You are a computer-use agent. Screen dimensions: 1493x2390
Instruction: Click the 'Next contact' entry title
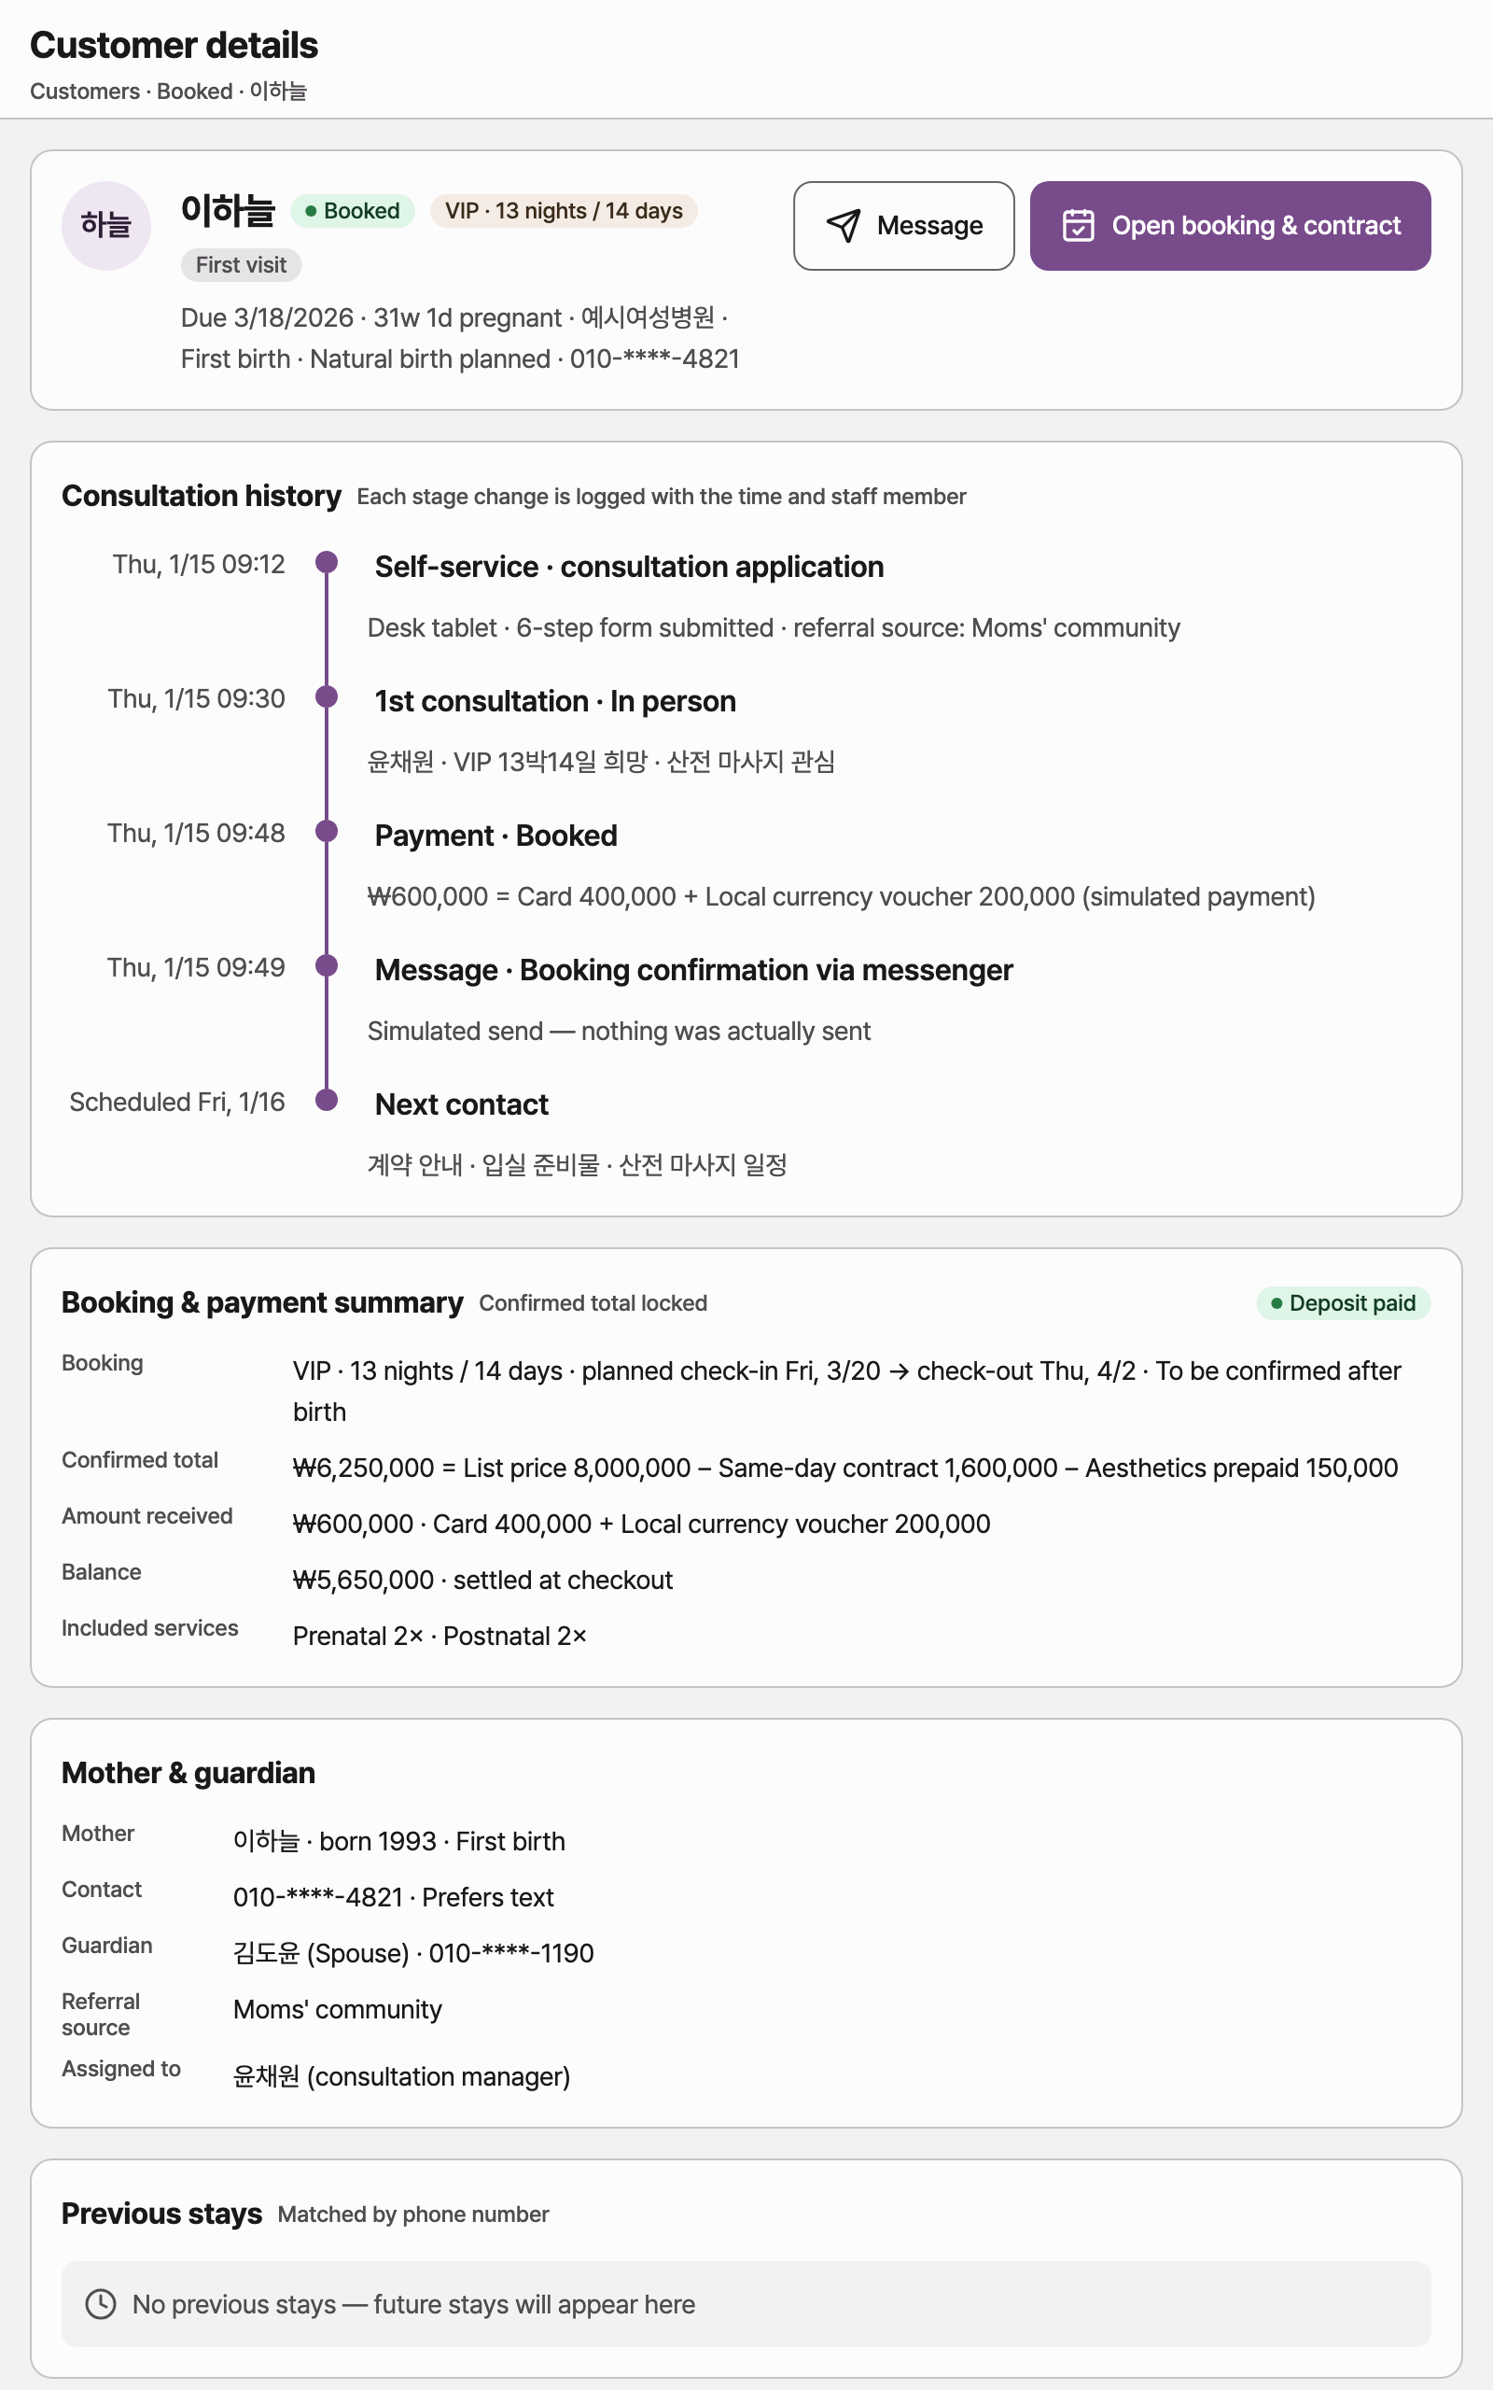461,1104
